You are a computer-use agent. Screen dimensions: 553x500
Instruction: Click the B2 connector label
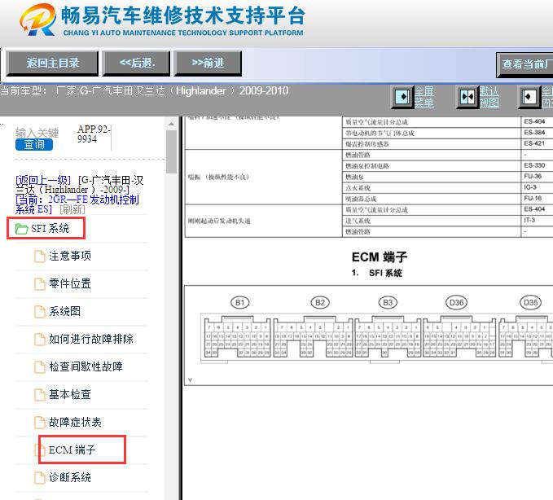(x=320, y=303)
